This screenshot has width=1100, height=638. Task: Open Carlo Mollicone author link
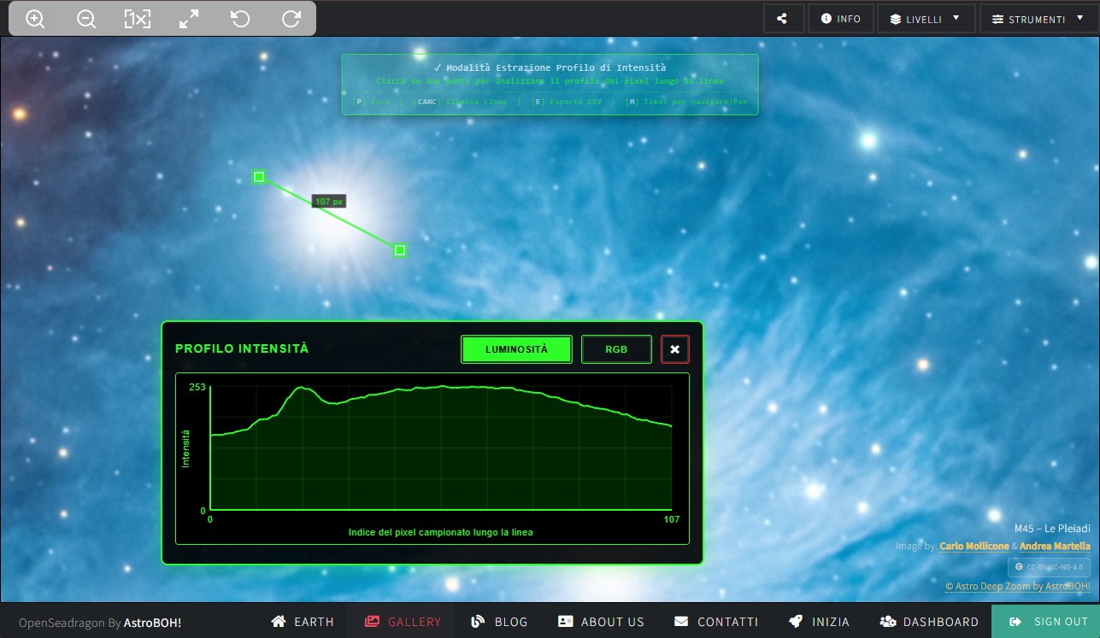pos(974,546)
